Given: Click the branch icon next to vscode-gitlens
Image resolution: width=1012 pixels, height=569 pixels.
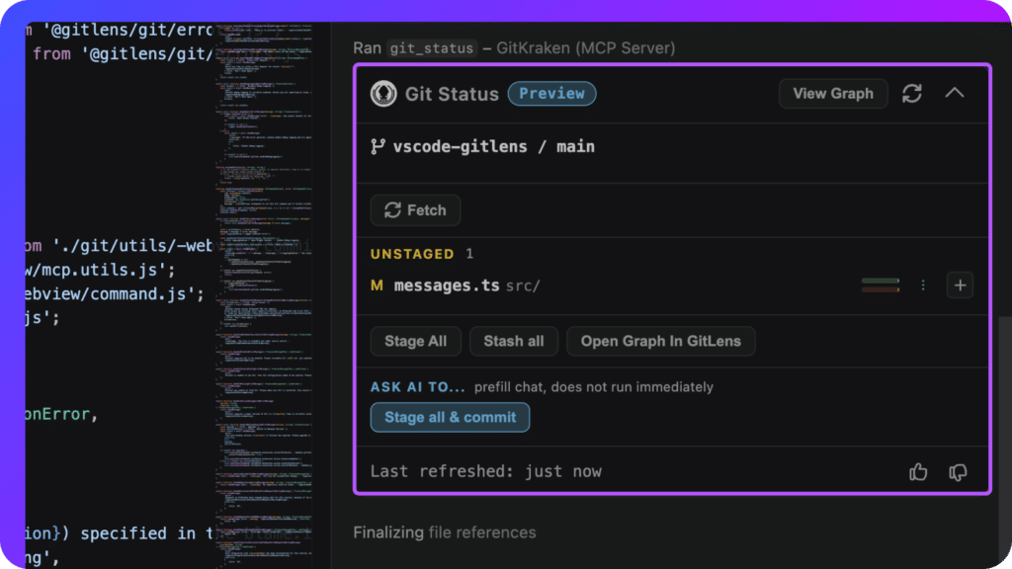Looking at the screenshot, I should (378, 147).
